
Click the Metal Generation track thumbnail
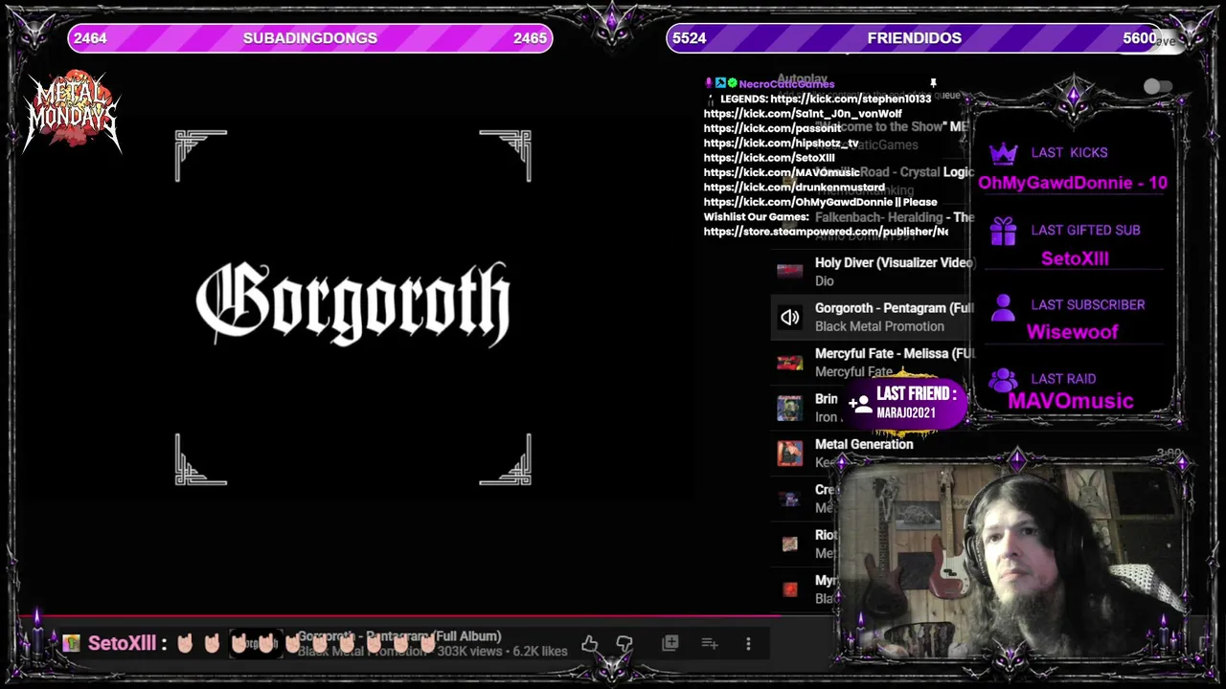pos(789,454)
